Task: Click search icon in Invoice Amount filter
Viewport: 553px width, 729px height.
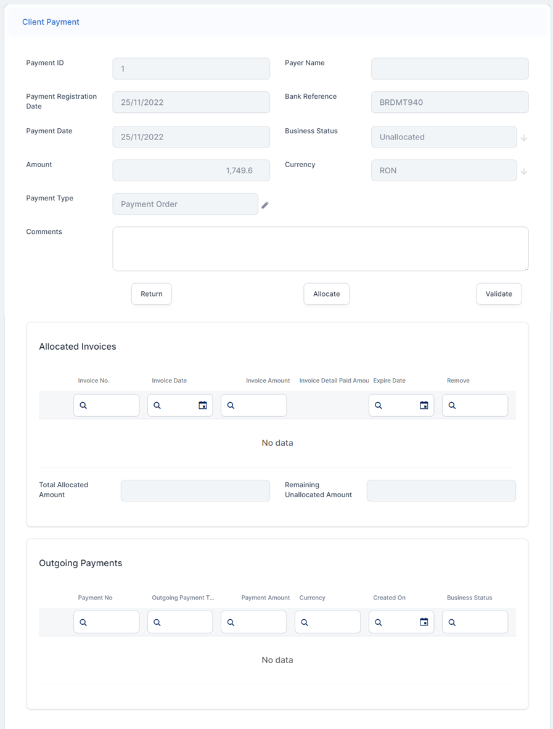Action: (231, 405)
